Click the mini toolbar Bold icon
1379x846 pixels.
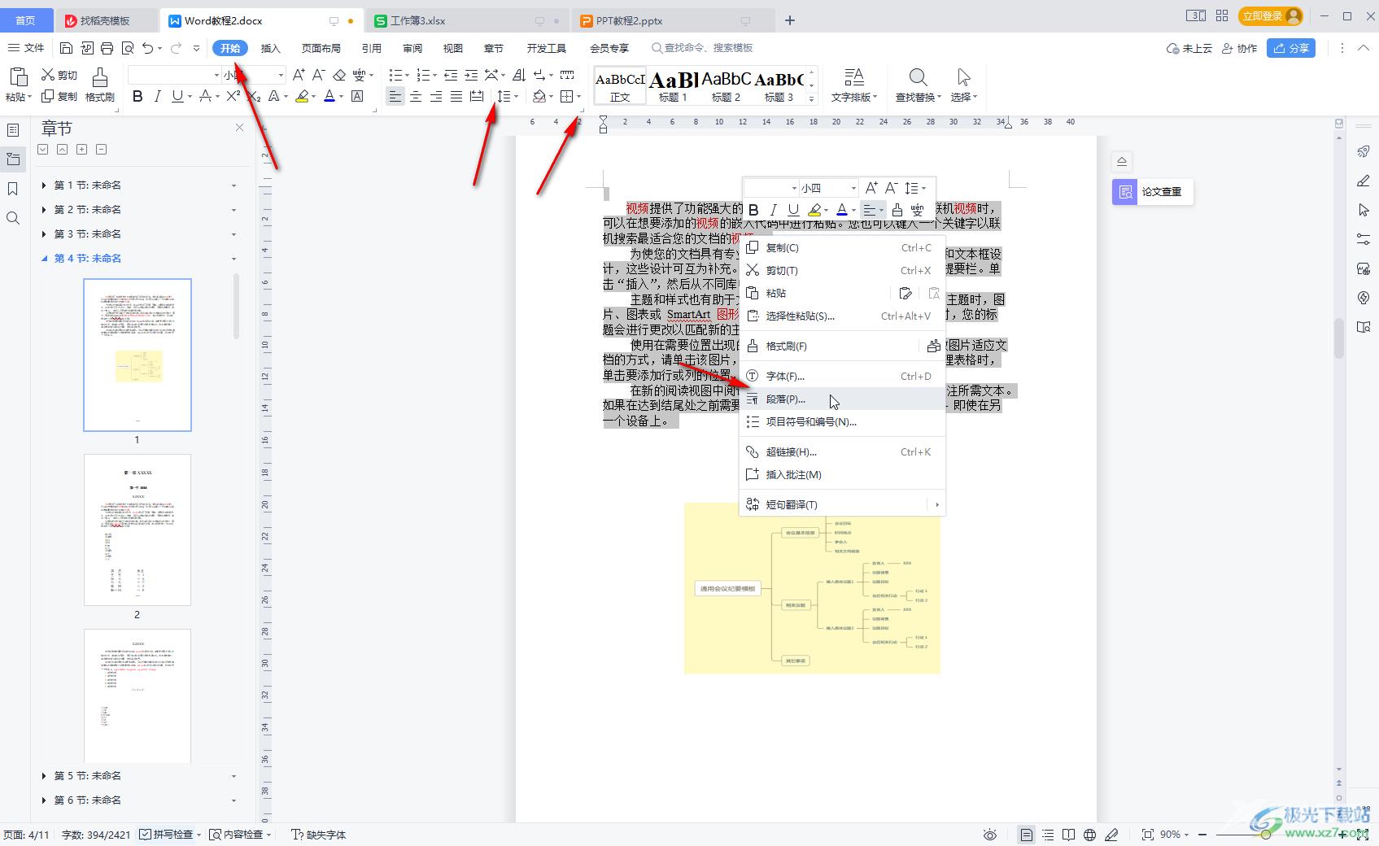[753, 210]
